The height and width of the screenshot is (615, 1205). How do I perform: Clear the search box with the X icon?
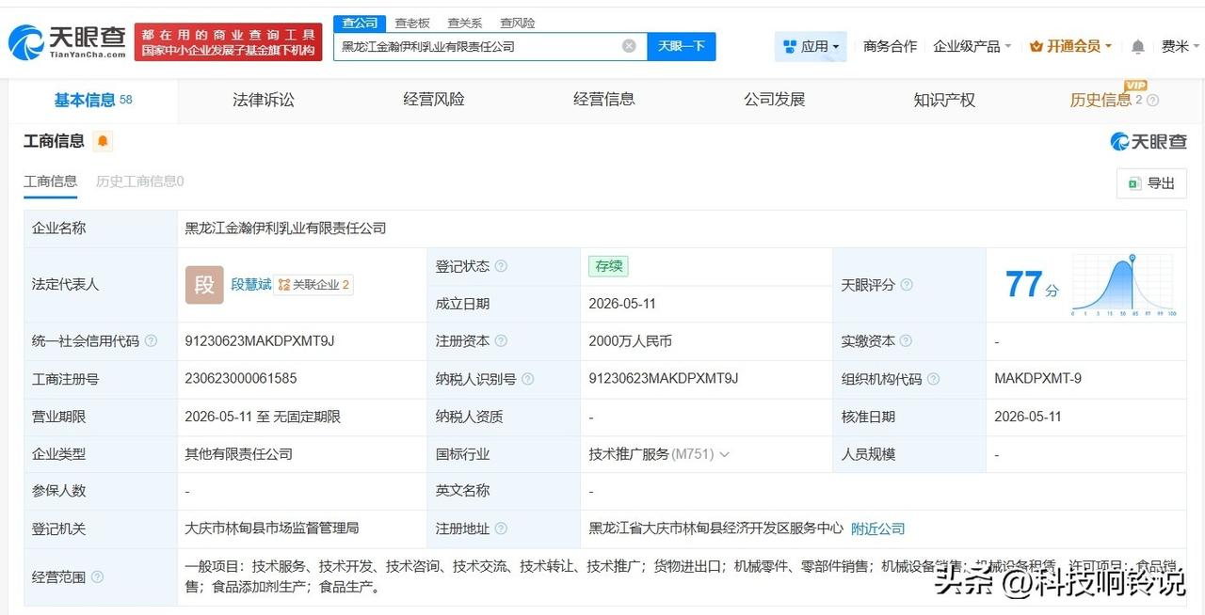[x=629, y=46]
